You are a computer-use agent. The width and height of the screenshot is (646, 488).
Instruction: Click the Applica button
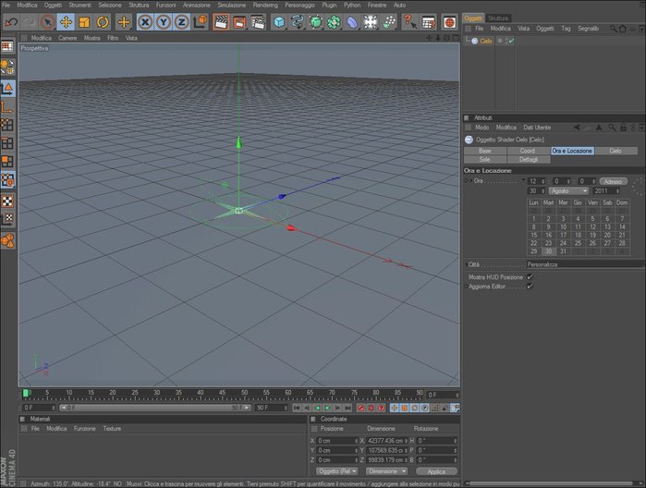click(436, 471)
